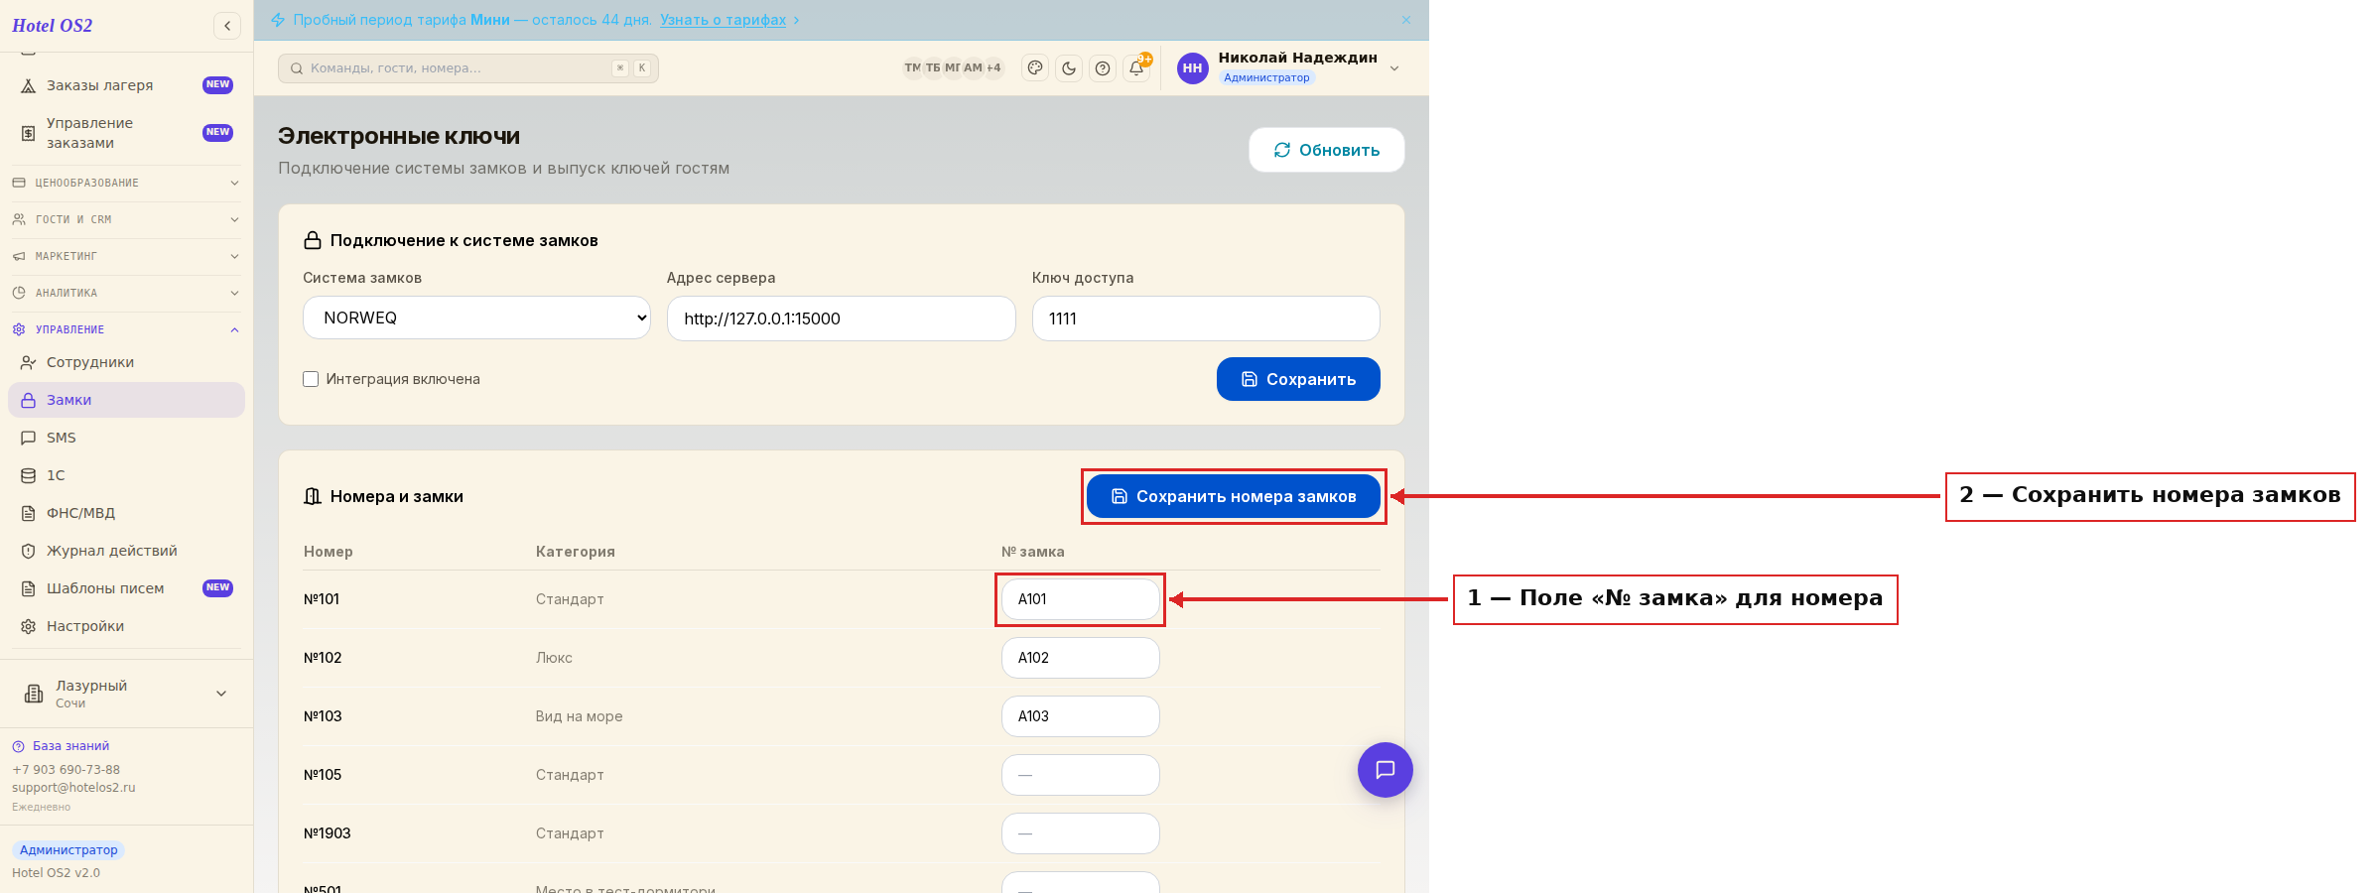The width and height of the screenshot is (2379, 893).
Task: Show the +4 more users
Action: (x=993, y=68)
